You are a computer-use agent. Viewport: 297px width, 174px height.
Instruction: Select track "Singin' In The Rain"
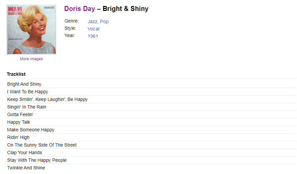27,107
